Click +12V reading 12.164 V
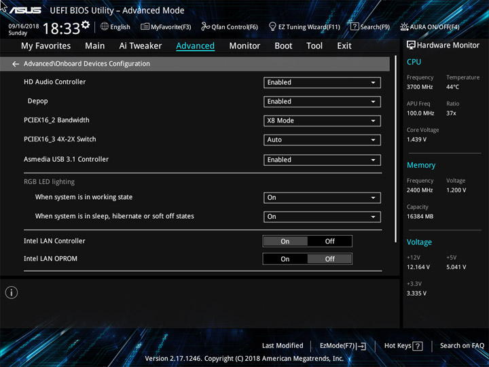 pos(418,267)
